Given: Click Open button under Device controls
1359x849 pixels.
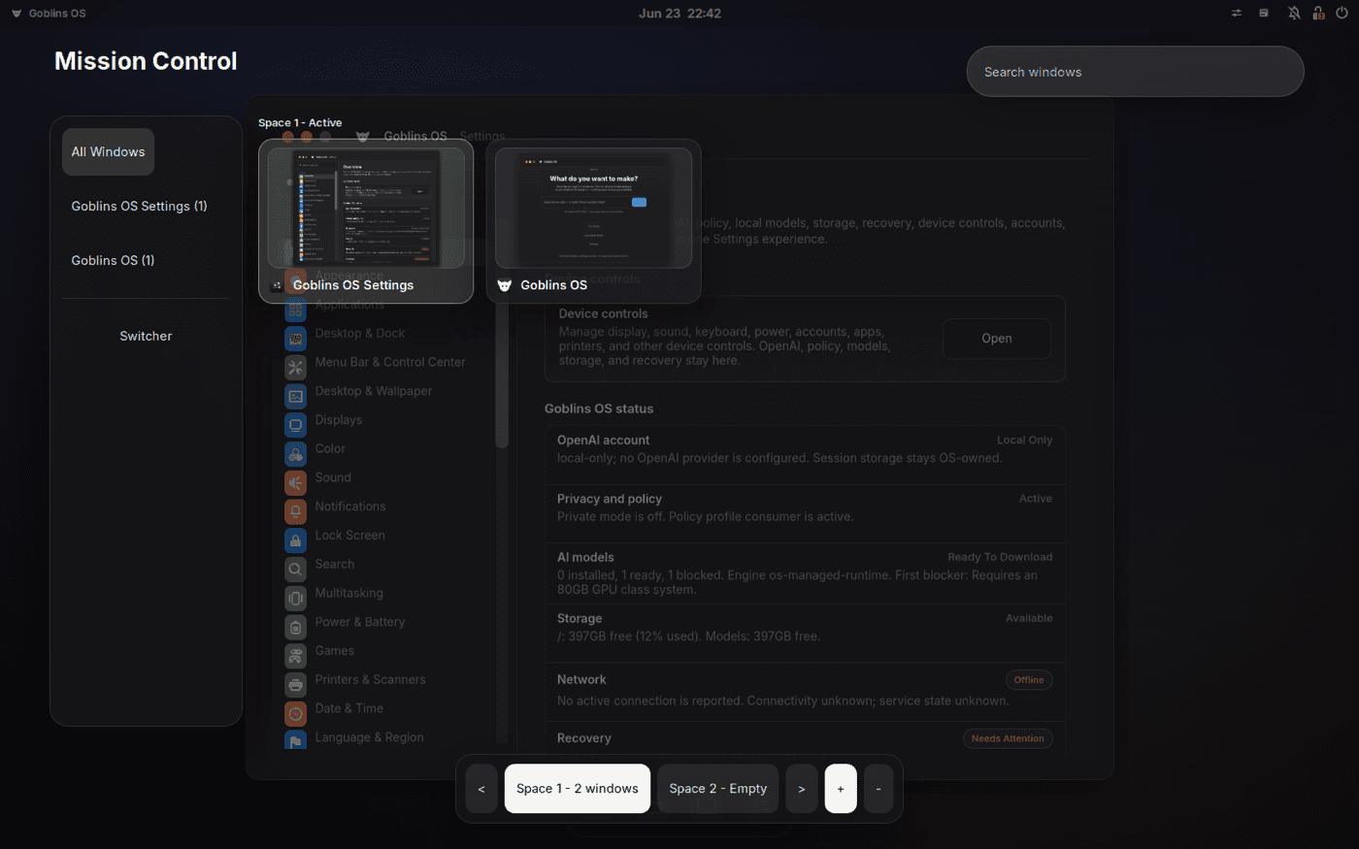Looking at the screenshot, I should 997,339.
